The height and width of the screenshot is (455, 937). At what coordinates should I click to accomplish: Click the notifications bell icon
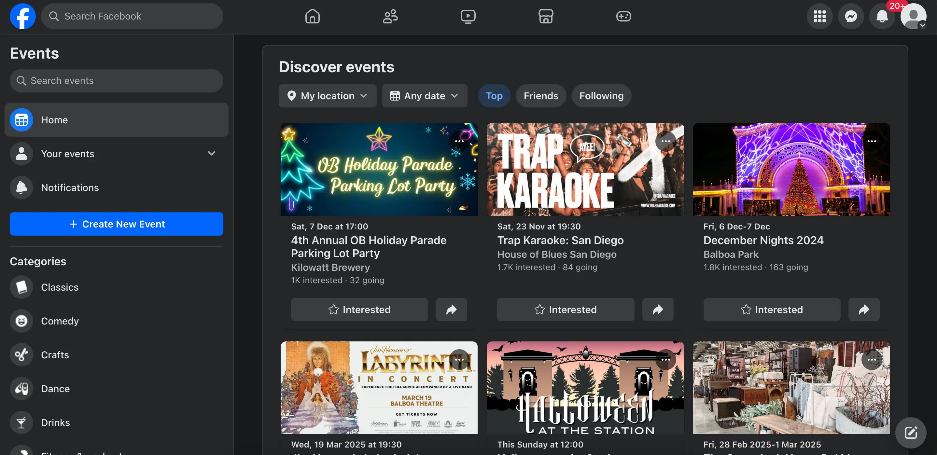coord(882,16)
